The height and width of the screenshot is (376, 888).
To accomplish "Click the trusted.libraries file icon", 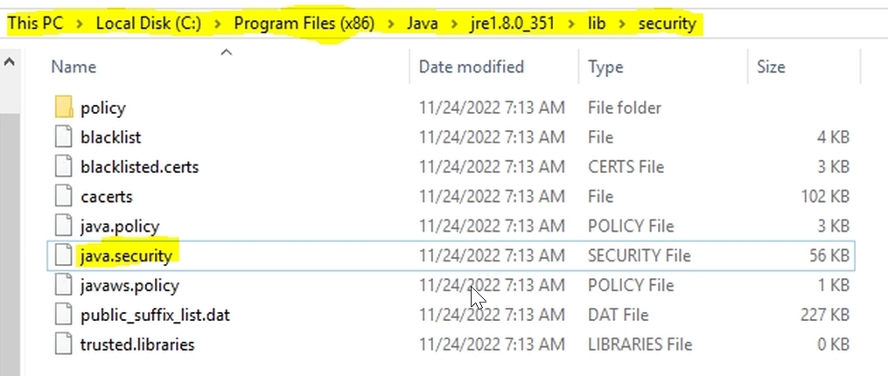I will pos(63,344).
